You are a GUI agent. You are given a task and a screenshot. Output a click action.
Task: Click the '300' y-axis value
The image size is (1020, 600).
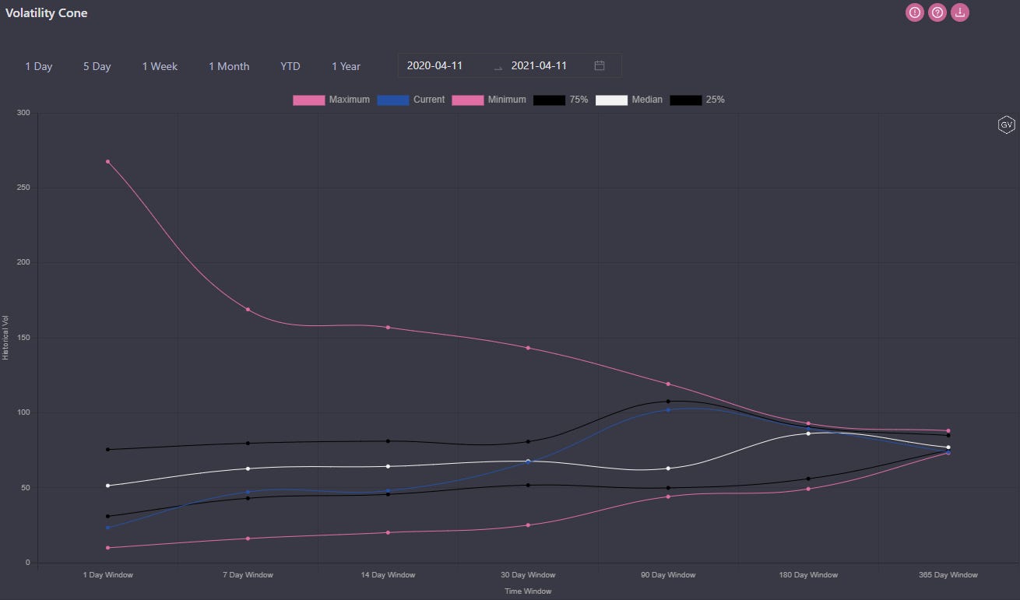coord(23,113)
